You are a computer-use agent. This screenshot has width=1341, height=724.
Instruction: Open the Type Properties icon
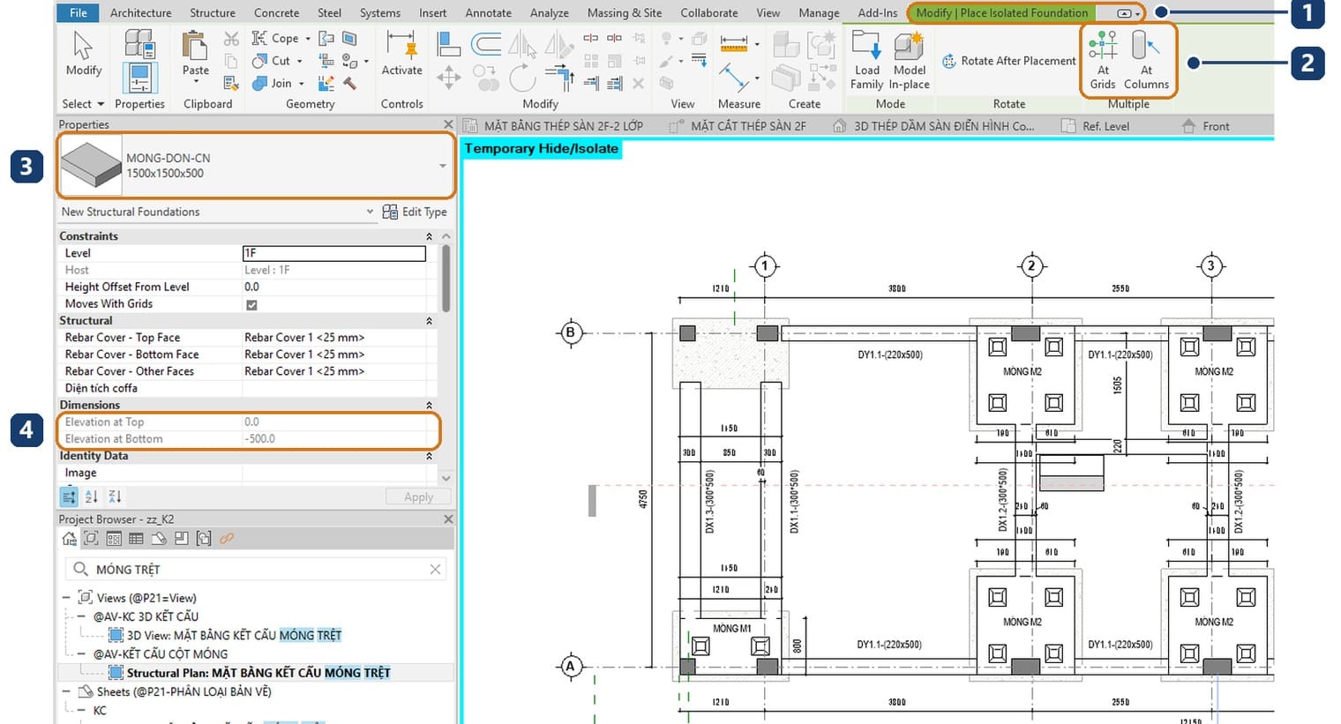[x=139, y=43]
